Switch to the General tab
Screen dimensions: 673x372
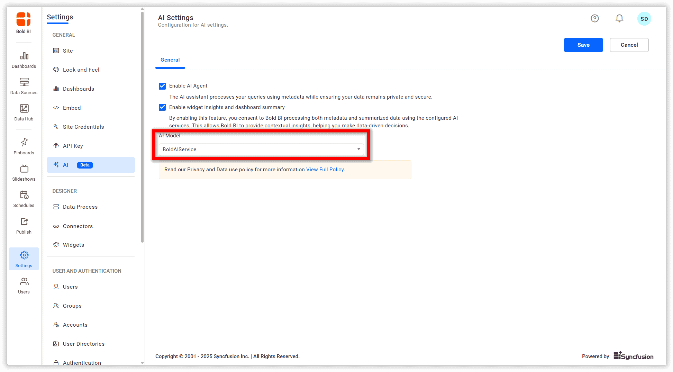170,60
